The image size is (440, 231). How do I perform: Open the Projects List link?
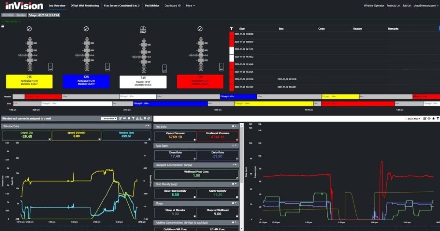pyautogui.click(x=393, y=6)
